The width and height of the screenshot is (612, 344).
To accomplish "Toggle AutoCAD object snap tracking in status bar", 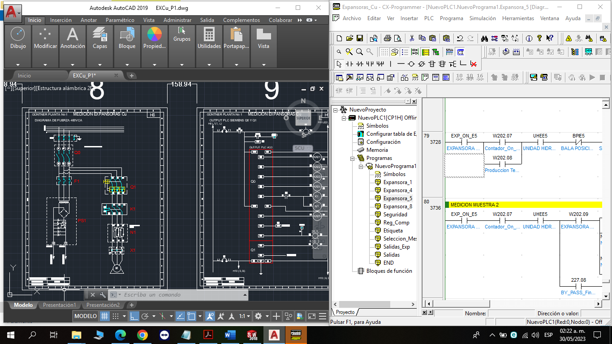I will (x=180, y=316).
